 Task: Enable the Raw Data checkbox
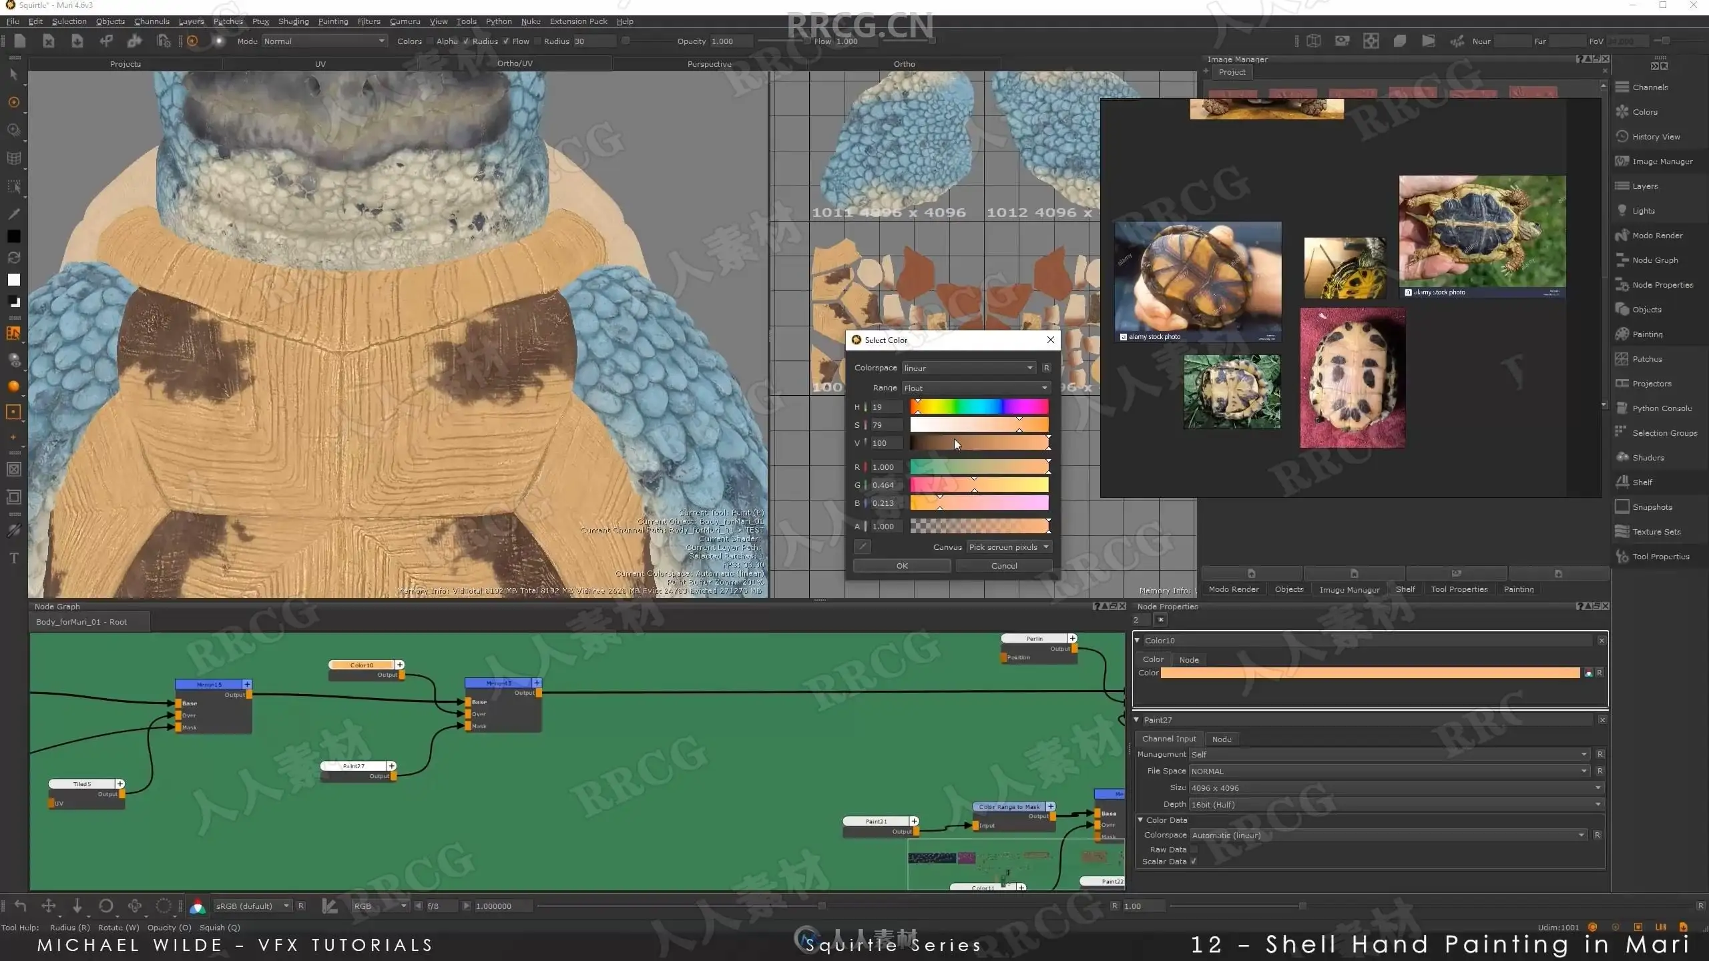1194,850
